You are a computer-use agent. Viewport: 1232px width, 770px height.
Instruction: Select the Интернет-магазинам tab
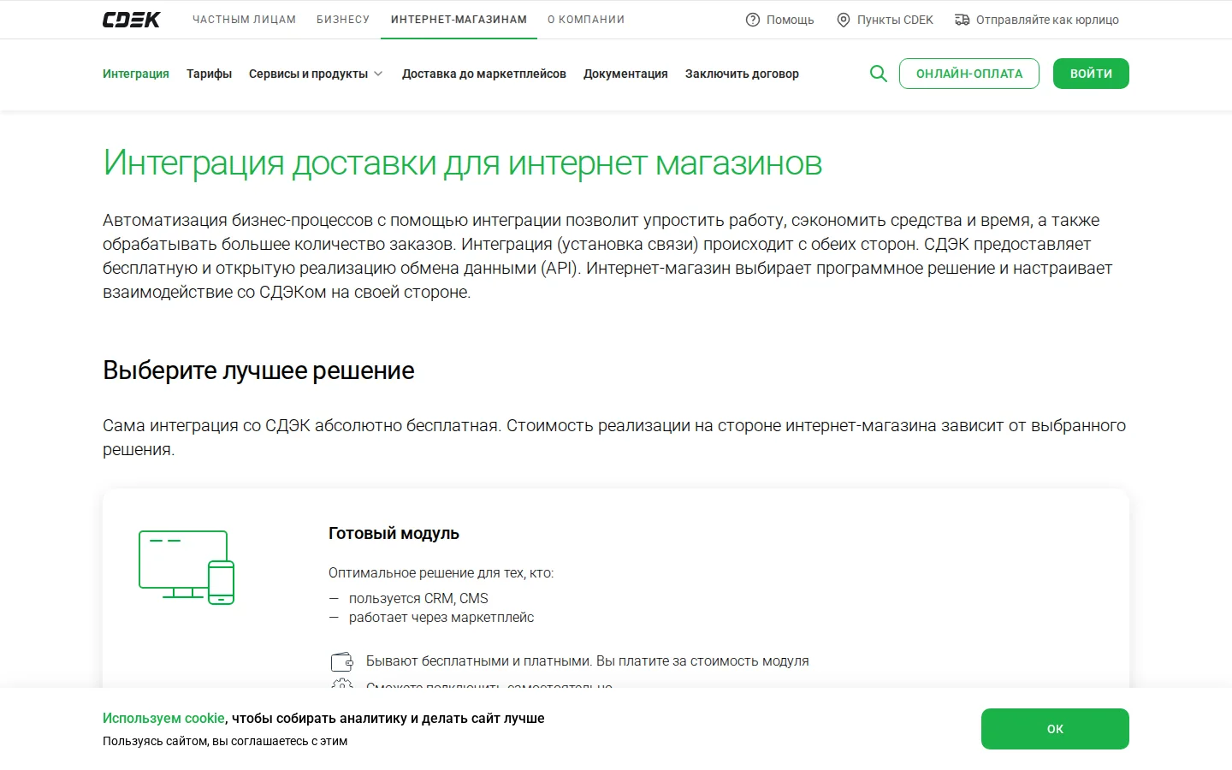pyautogui.click(x=459, y=20)
